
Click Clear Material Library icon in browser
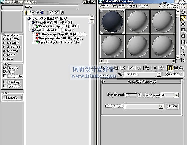click(62, 12)
